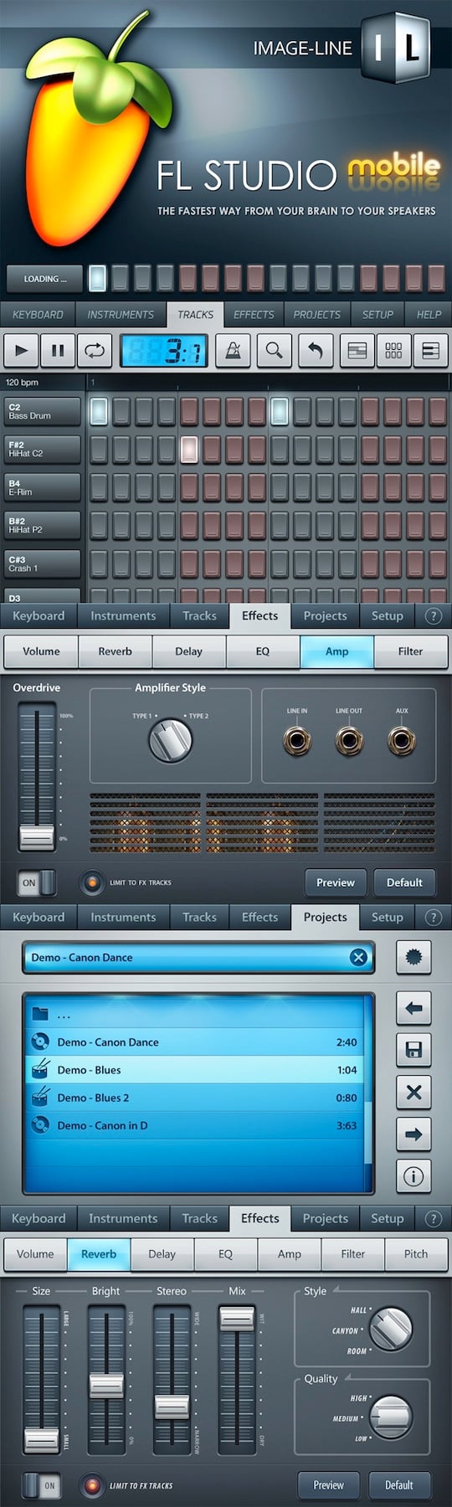Click the 120 bpm tempo display
Viewport: 452px width, 1507px height.
tap(44, 383)
